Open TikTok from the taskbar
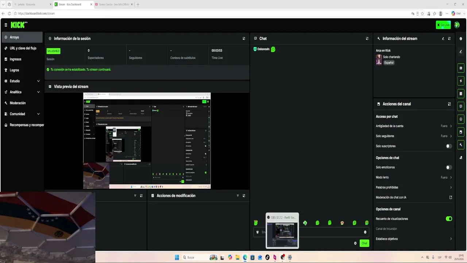 (267, 257)
